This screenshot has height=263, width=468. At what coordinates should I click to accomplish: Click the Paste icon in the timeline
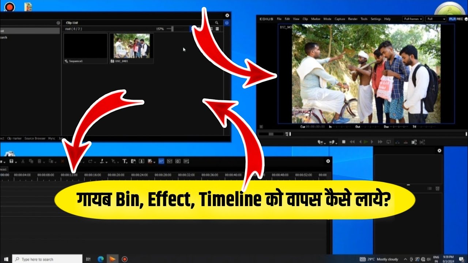pyautogui.click(x=39, y=161)
